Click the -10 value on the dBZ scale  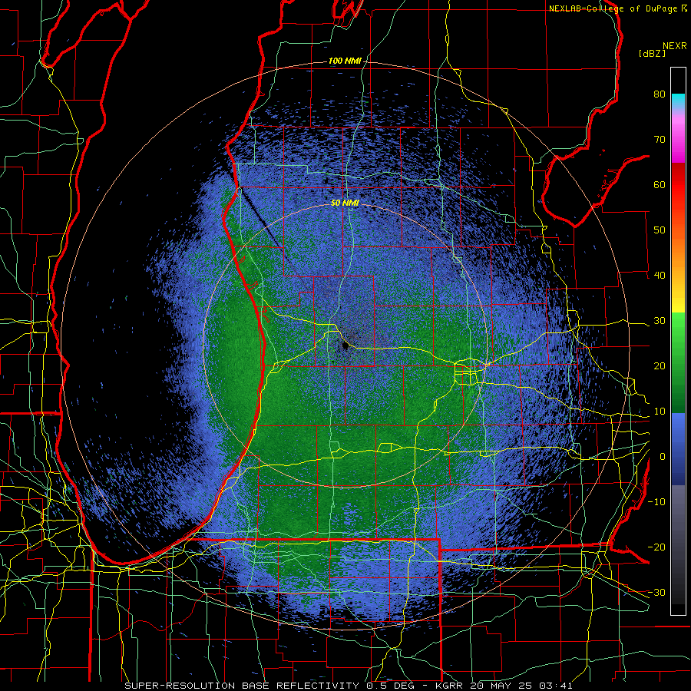click(x=656, y=502)
